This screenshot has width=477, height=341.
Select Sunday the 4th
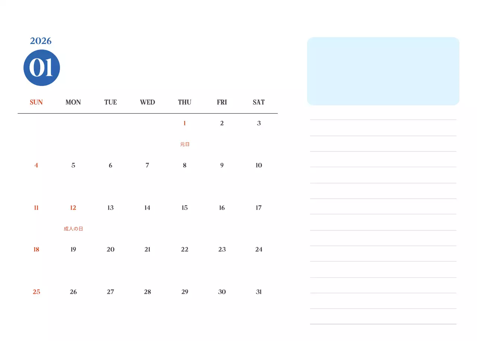click(x=36, y=165)
